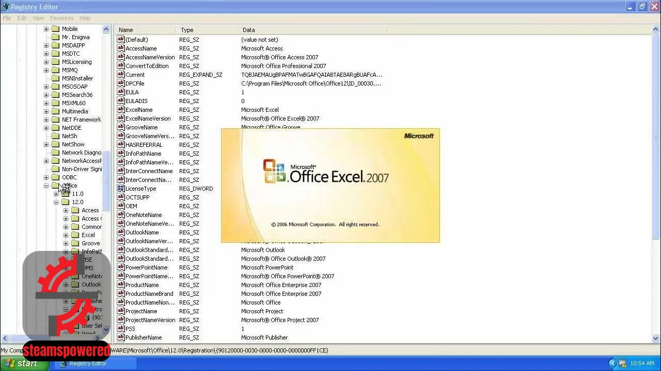Click the tree pane scrollbar up arrow
Viewport: 661px width, 371px height.
point(106,29)
